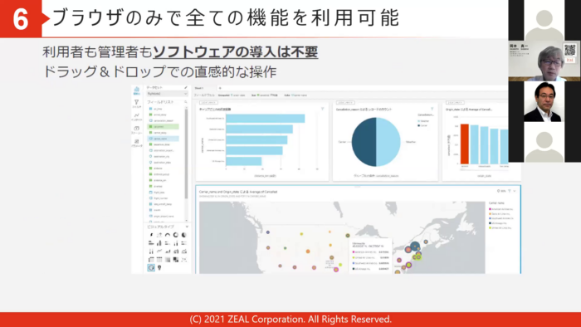The height and width of the screenshot is (327, 581).
Task: Select the pie chart visual type icon
Action: pos(184,235)
